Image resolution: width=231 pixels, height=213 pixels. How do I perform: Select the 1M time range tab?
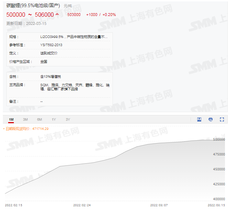pyautogui.click(x=11, y=120)
